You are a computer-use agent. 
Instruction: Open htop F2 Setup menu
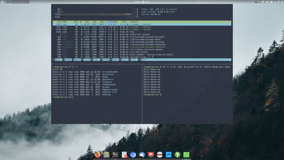(67, 60)
